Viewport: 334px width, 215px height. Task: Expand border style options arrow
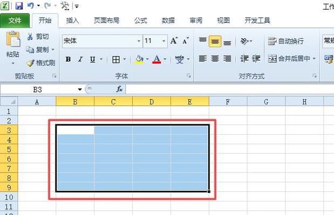point(125,59)
